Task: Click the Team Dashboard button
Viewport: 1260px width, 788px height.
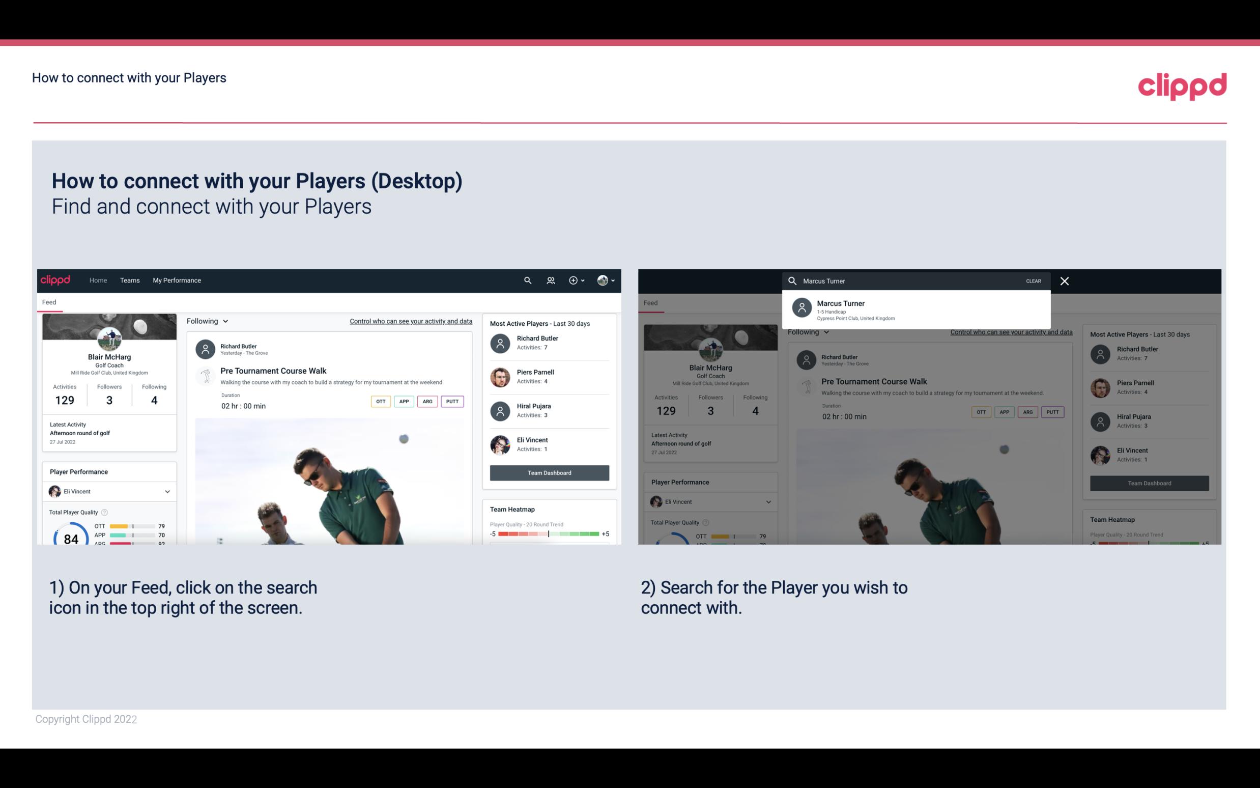Action: (549, 472)
